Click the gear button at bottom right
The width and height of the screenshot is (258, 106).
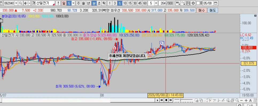pyautogui.click(x=240, y=105)
